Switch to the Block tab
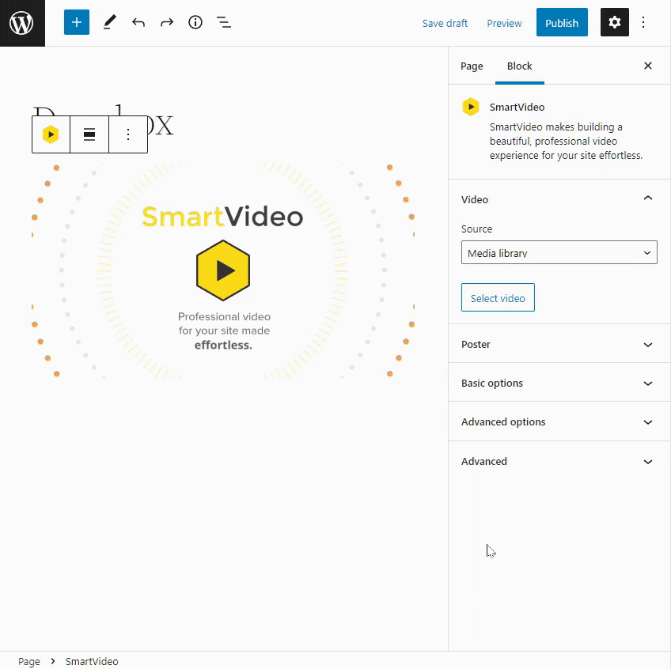671x669 pixels. click(520, 66)
